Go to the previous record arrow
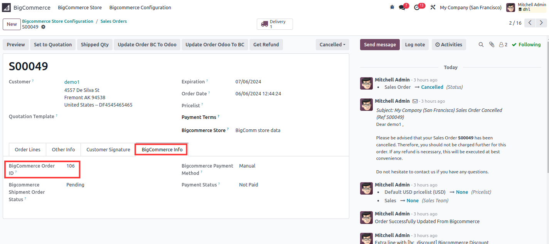The height and width of the screenshot is (244, 549). pyautogui.click(x=530, y=23)
